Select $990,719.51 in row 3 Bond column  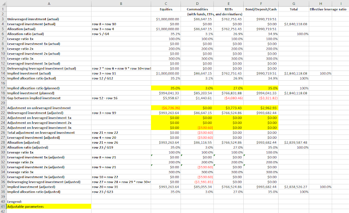[x=261, y=19]
